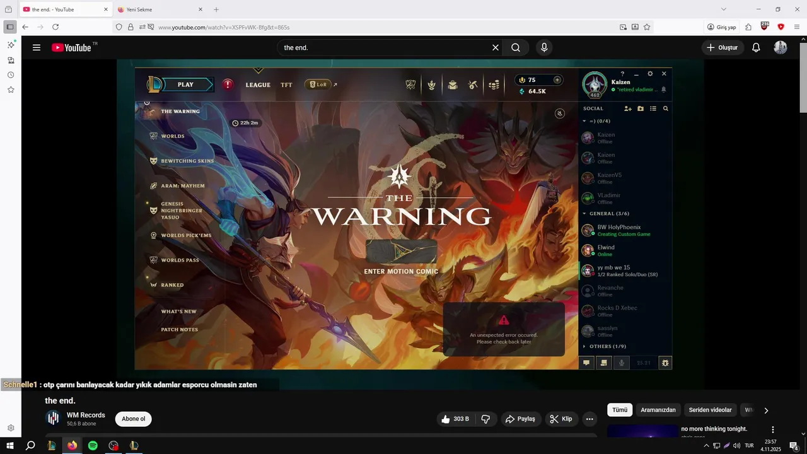Reload the page with the refresh button
The height and width of the screenshot is (454, 807).
(55, 27)
